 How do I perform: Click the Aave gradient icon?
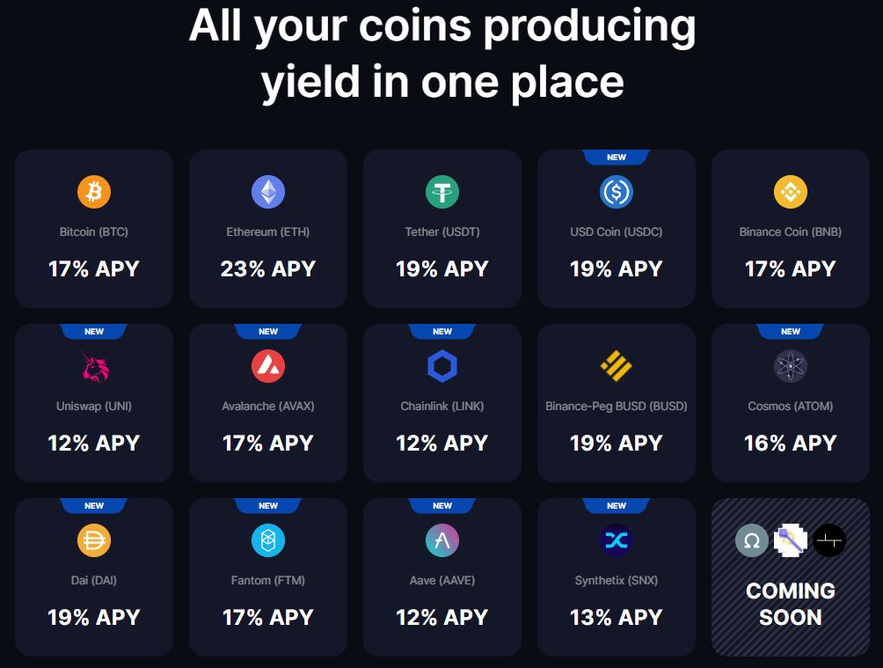click(x=442, y=540)
